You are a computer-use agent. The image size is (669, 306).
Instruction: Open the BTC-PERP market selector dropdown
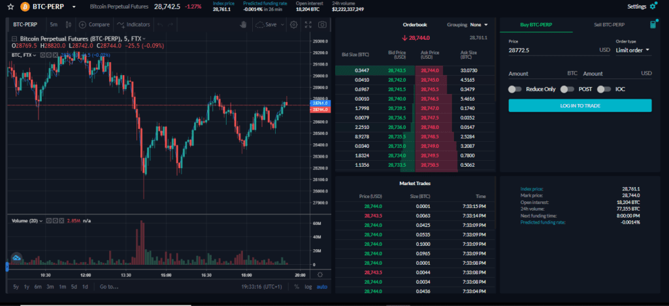73,7
